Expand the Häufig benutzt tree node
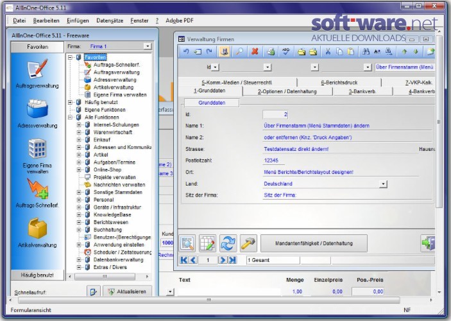451x321 pixels. pyautogui.click(x=70, y=102)
